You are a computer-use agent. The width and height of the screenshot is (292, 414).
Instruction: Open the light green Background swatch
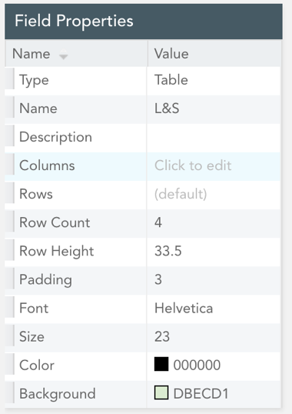161,392
